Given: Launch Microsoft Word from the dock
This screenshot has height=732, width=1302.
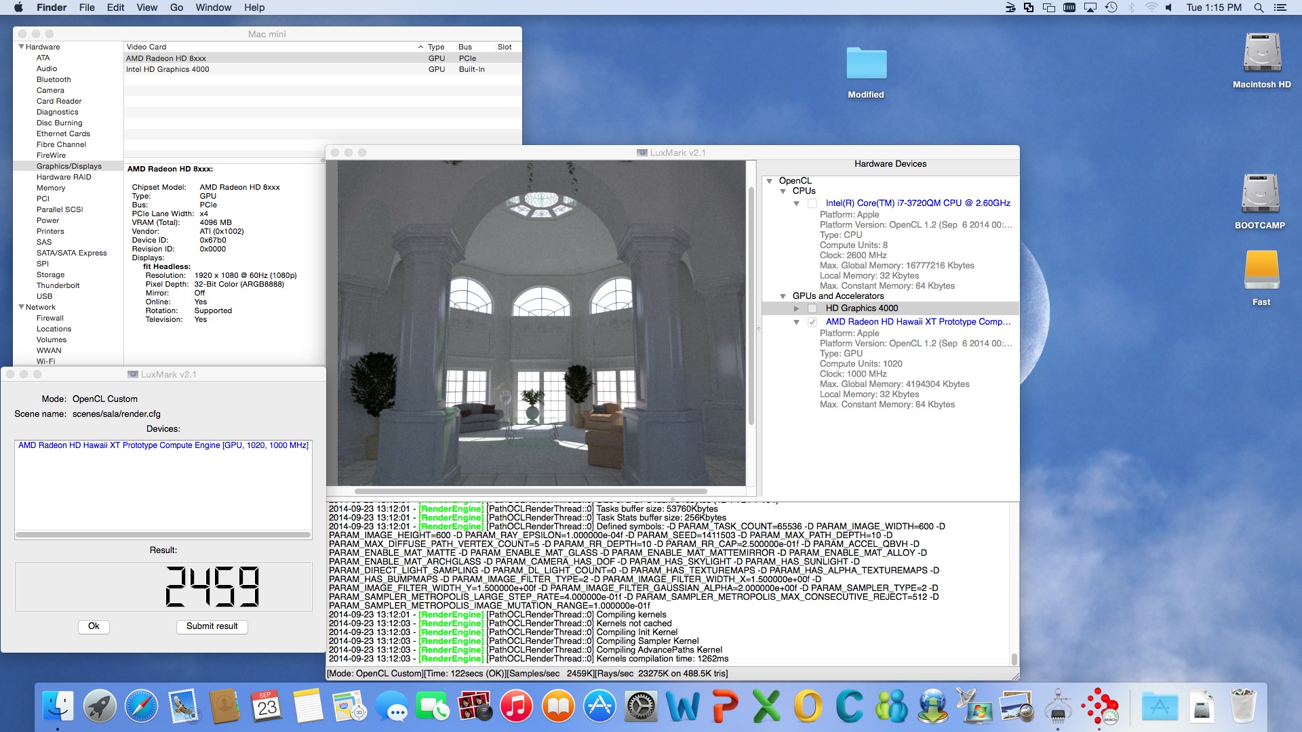Looking at the screenshot, I should click(683, 706).
